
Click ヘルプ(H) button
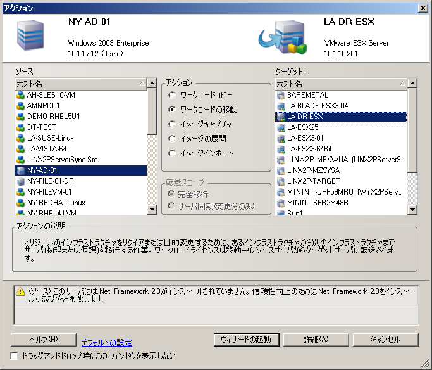click(44, 340)
